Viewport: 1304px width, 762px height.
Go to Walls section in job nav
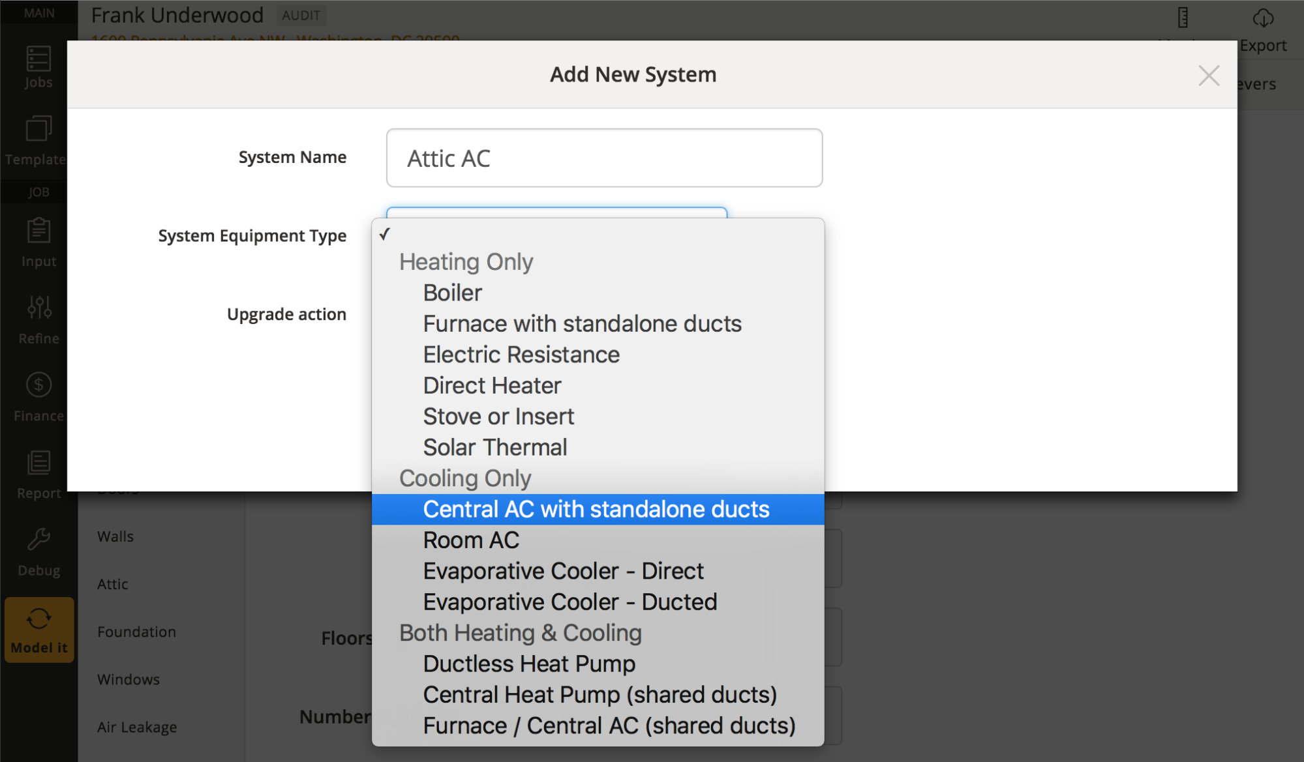tap(115, 536)
